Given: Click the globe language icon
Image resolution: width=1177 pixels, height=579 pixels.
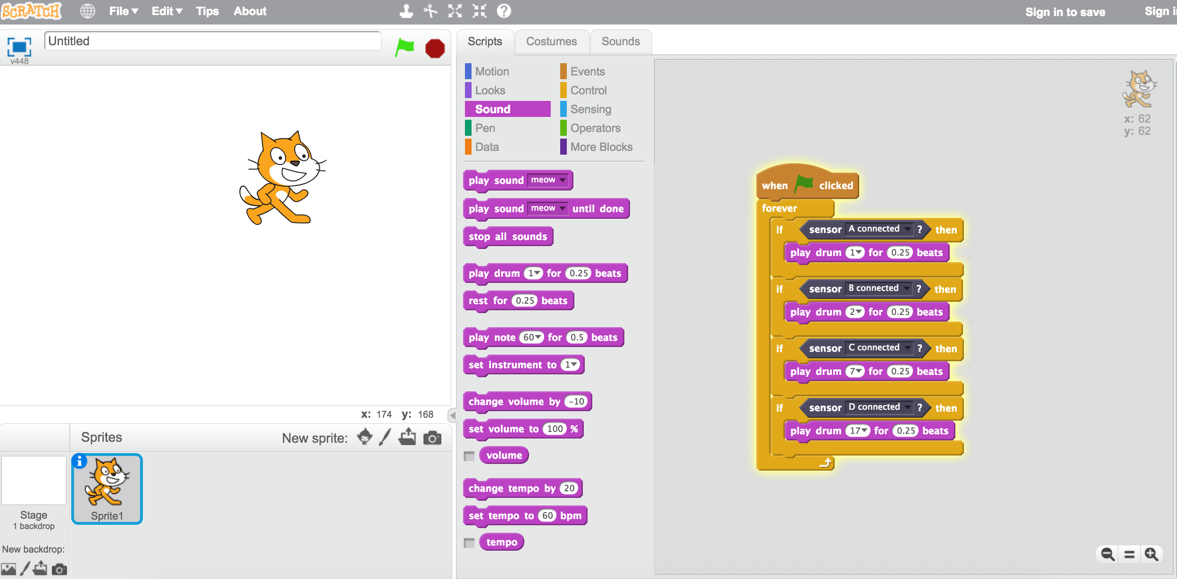Looking at the screenshot, I should coord(88,11).
